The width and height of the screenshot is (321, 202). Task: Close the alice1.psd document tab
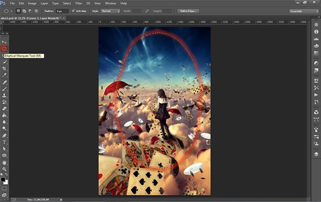pos(64,18)
